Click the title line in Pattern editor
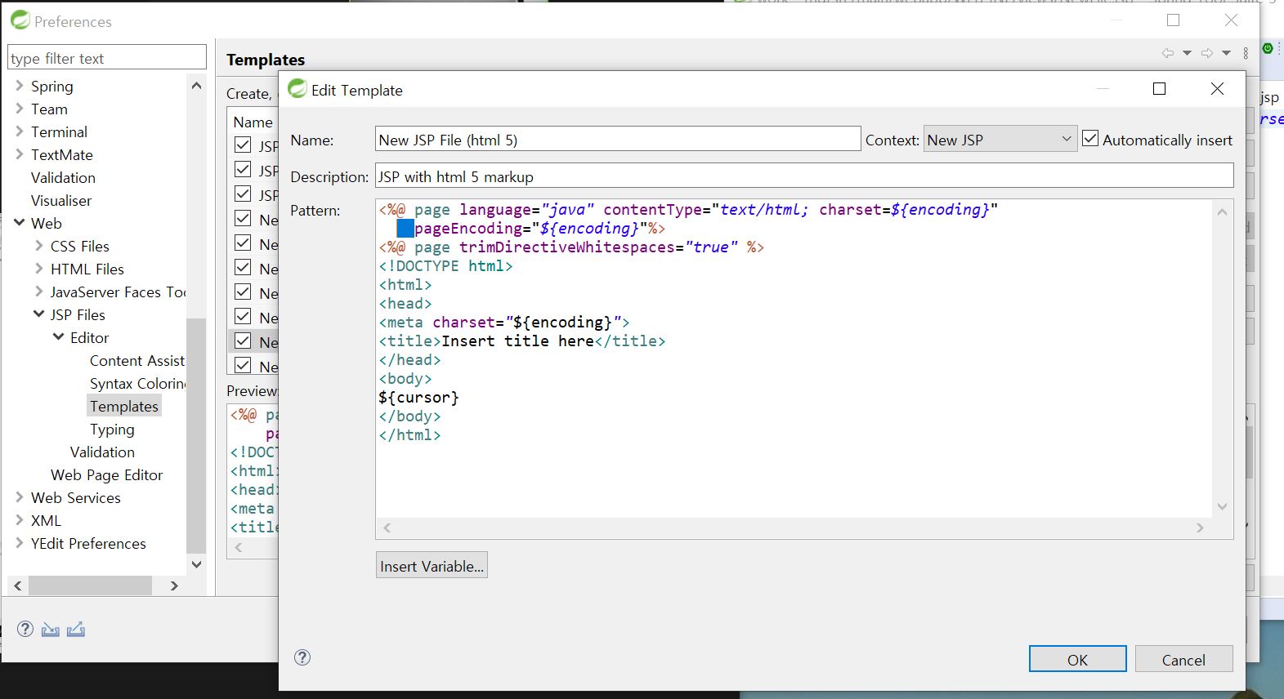The width and height of the screenshot is (1284, 699). [522, 341]
